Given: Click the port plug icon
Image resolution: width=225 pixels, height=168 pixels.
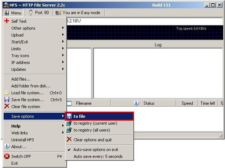Looking at the screenshot, I should click(31, 13).
